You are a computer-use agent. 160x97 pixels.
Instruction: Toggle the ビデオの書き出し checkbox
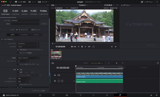(x=2, y=39)
